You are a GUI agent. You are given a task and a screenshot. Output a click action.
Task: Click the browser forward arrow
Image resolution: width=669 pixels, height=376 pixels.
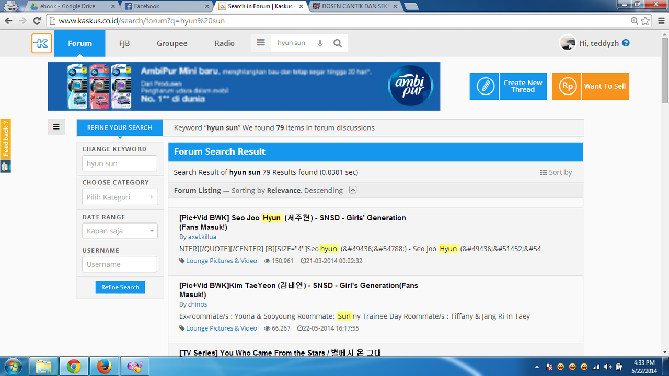pyautogui.click(x=22, y=21)
